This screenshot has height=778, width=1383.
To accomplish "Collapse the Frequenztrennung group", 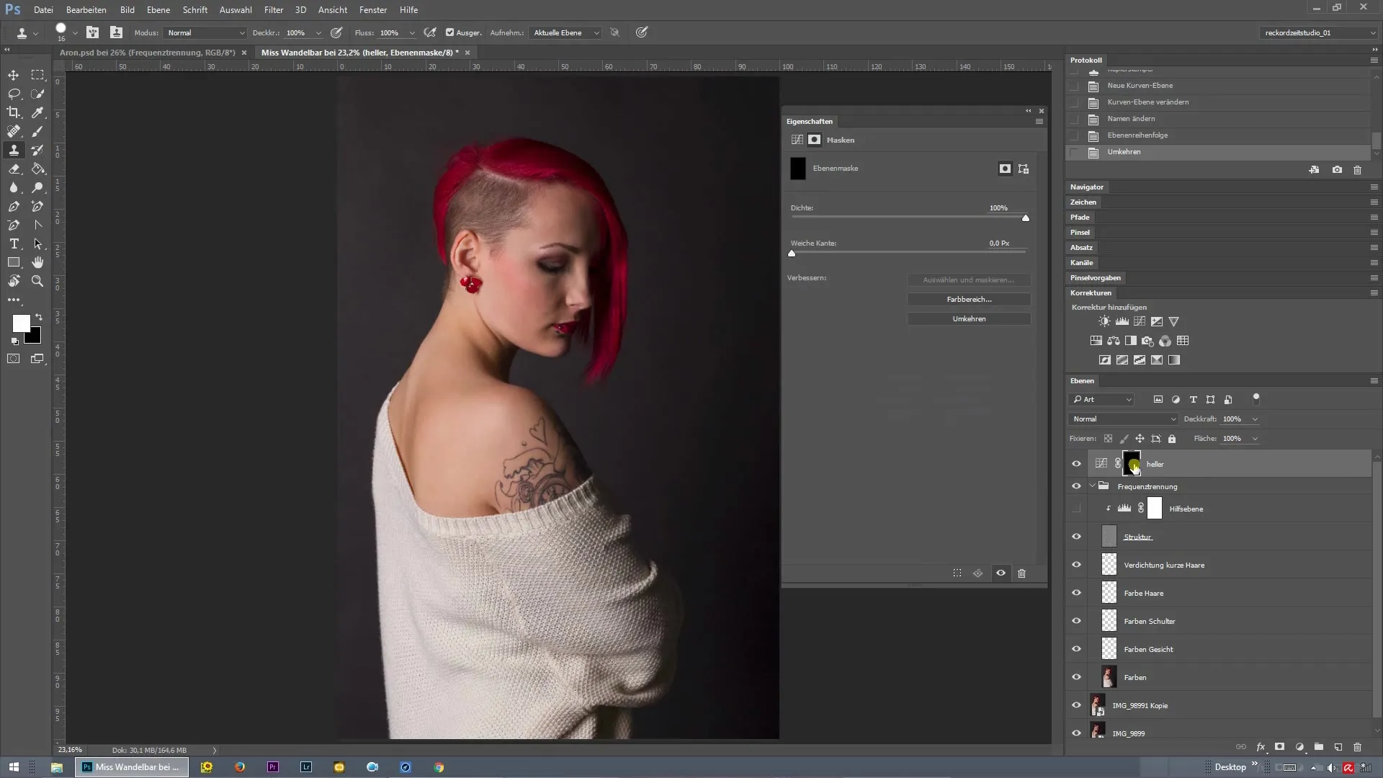I will (x=1093, y=486).
